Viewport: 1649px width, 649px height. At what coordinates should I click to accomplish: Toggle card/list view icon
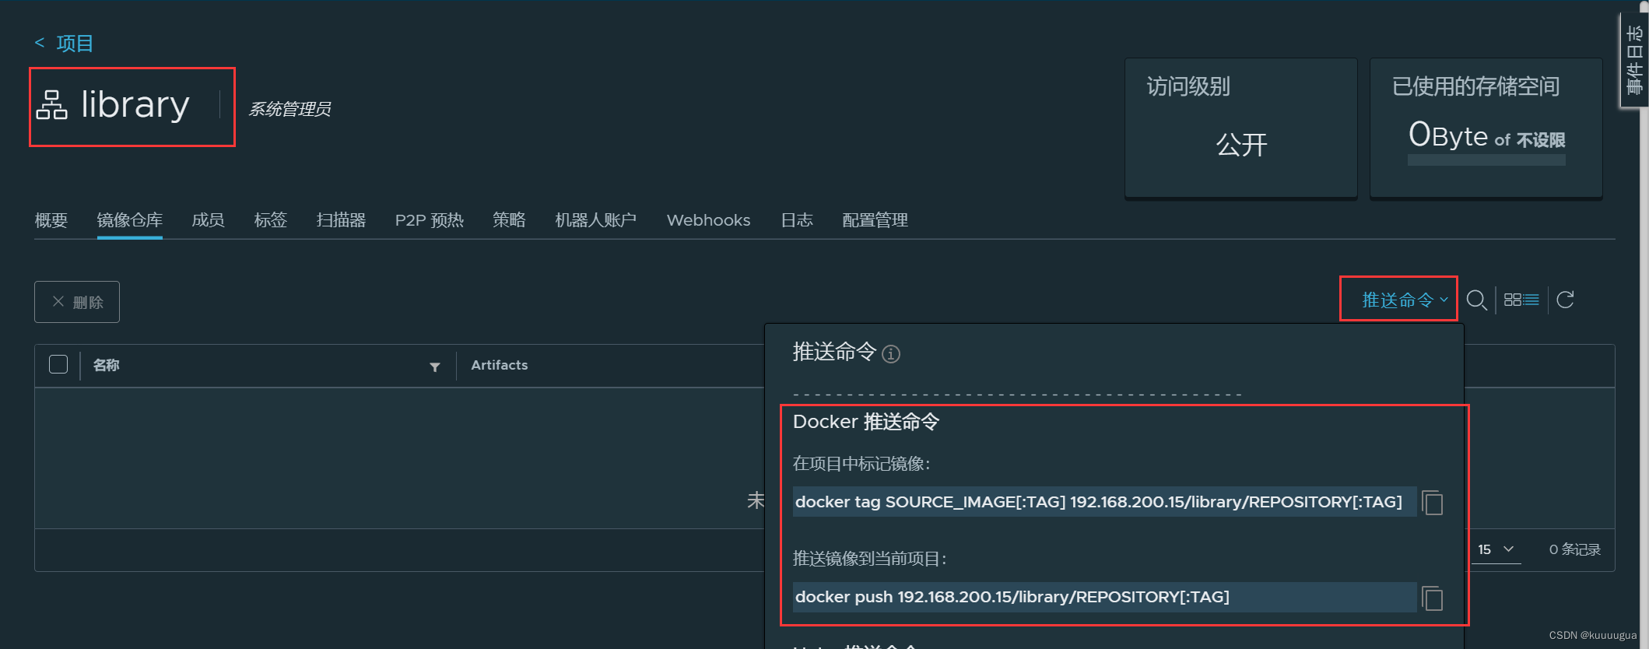coord(1521,300)
